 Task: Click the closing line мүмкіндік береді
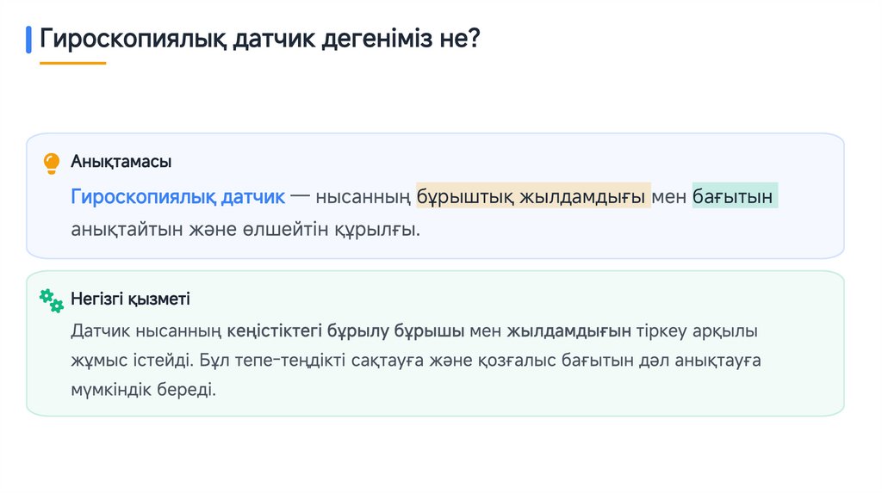point(143,388)
